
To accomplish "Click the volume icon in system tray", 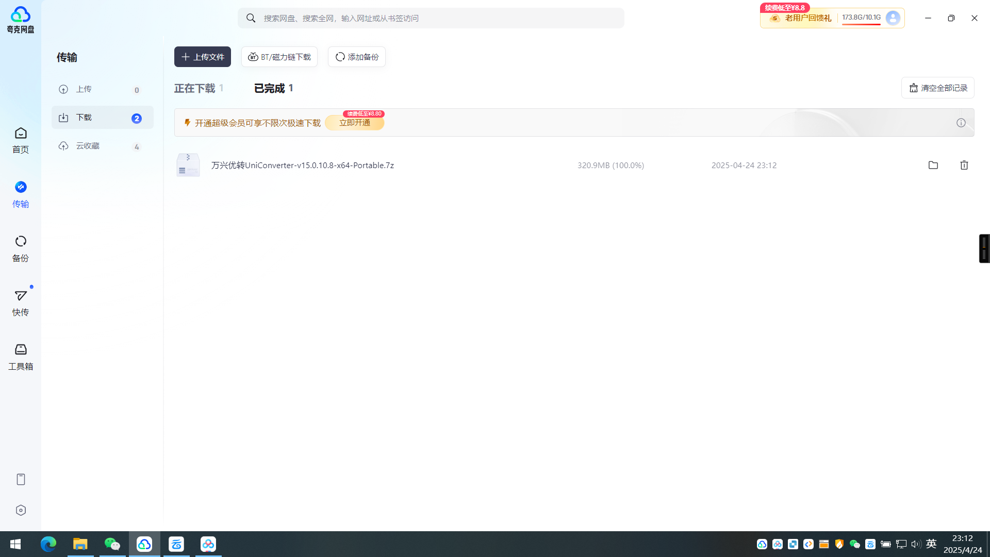I will pyautogui.click(x=916, y=544).
